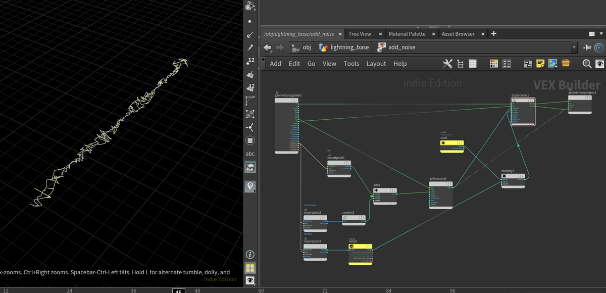Select the yellow ramp1 node

[x=361, y=254]
